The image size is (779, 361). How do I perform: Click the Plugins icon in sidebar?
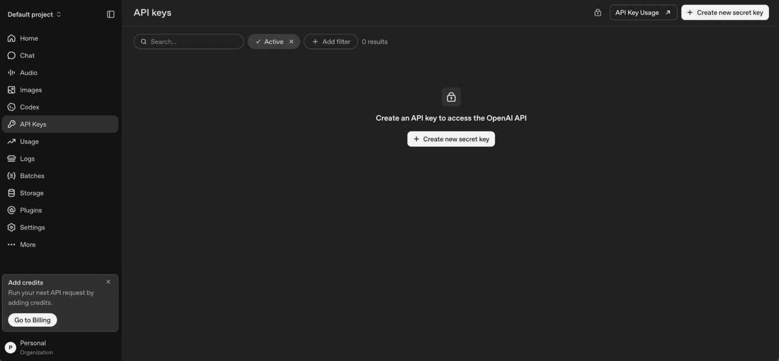[11, 211]
